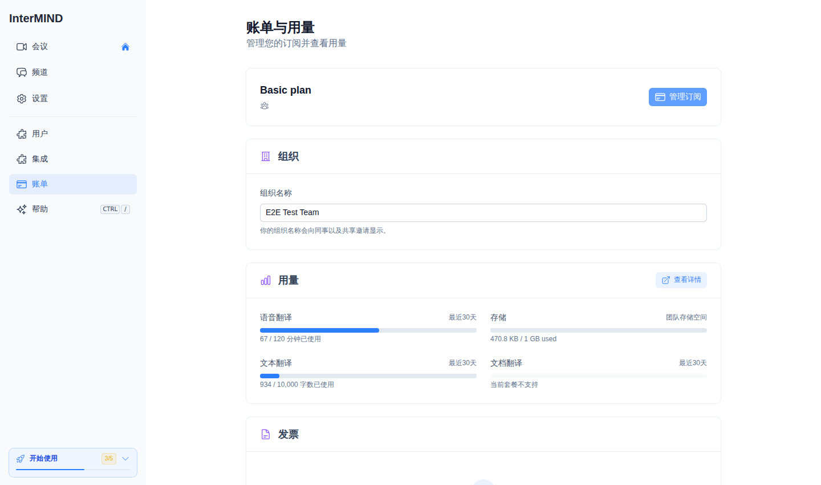Click the '账单与用量' page title

281,27
